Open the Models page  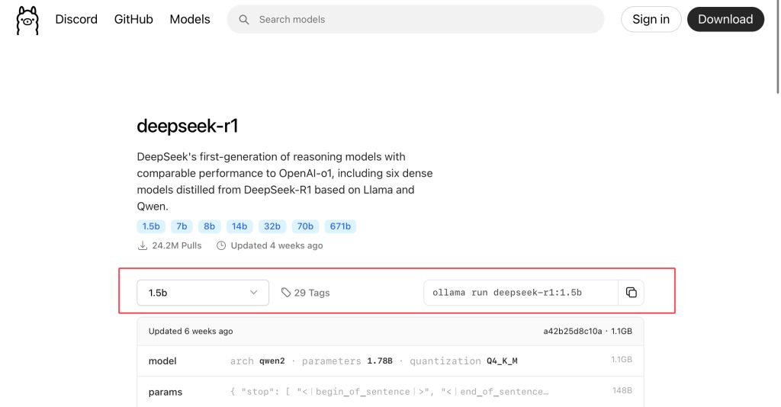coord(190,20)
